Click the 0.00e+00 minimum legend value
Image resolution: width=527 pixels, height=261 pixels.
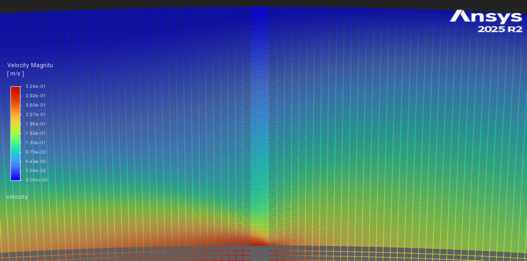point(36,180)
